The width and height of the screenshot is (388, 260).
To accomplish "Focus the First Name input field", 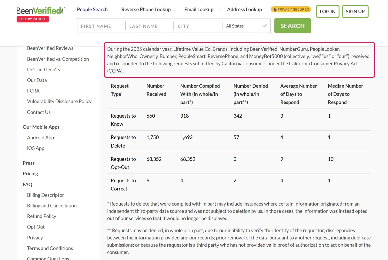I will pyautogui.click(x=101, y=26).
